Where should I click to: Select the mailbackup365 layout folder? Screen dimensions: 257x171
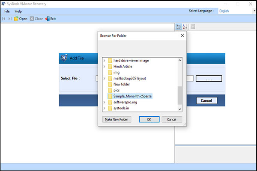[x=130, y=78]
